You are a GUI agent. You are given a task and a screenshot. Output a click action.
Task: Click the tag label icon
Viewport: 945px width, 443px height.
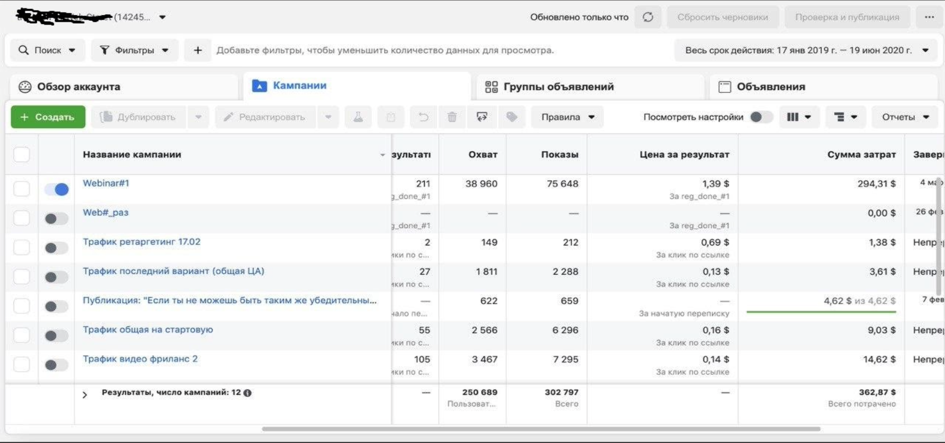[511, 117]
